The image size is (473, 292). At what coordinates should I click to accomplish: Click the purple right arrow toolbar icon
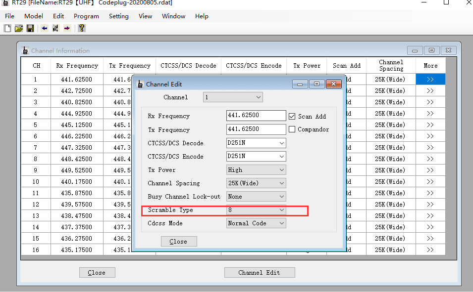click(67, 28)
